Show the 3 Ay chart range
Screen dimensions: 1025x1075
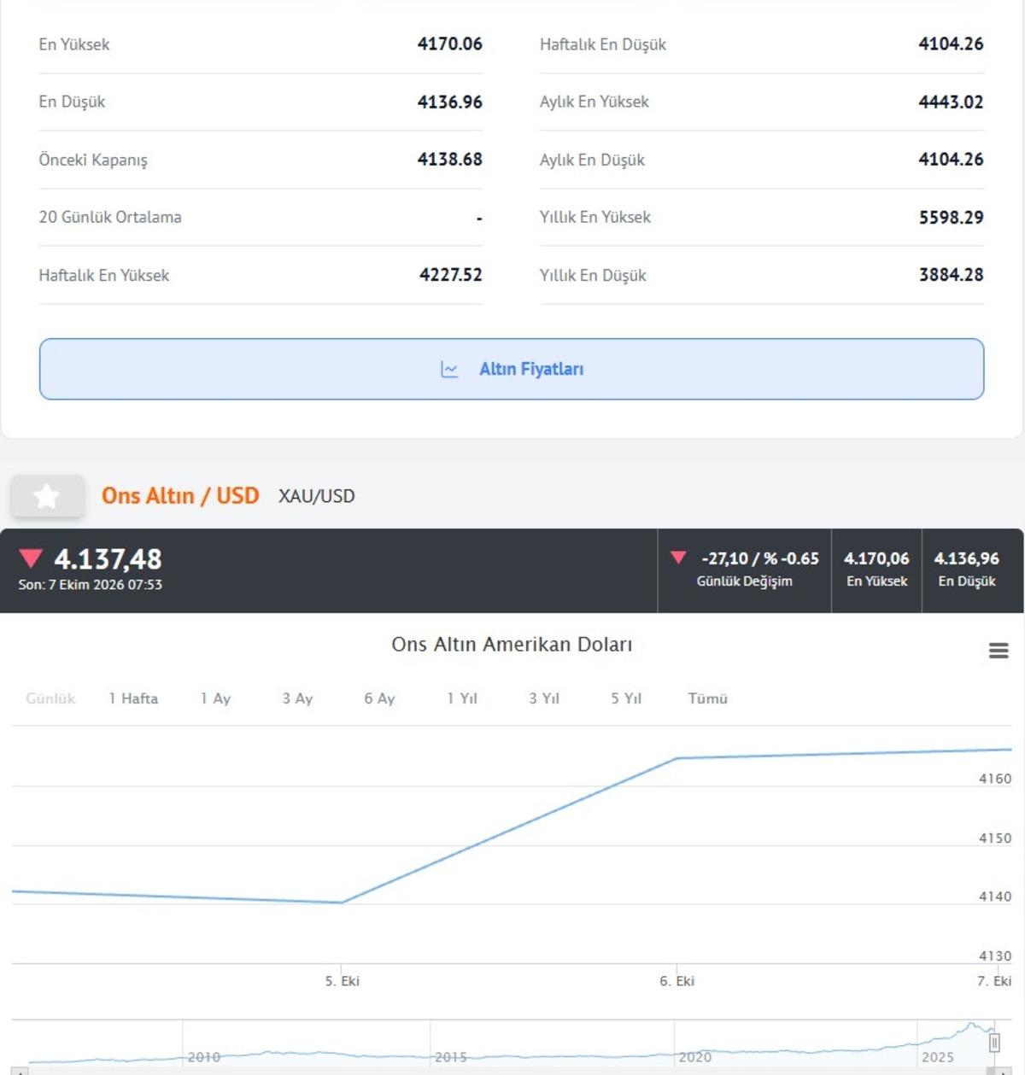(x=298, y=698)
